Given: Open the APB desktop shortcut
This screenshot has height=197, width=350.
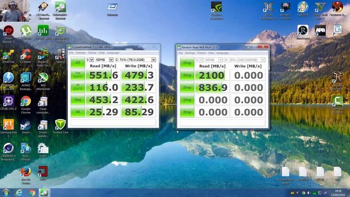Looking at the screenshot, I should click(x=320, y=33).
